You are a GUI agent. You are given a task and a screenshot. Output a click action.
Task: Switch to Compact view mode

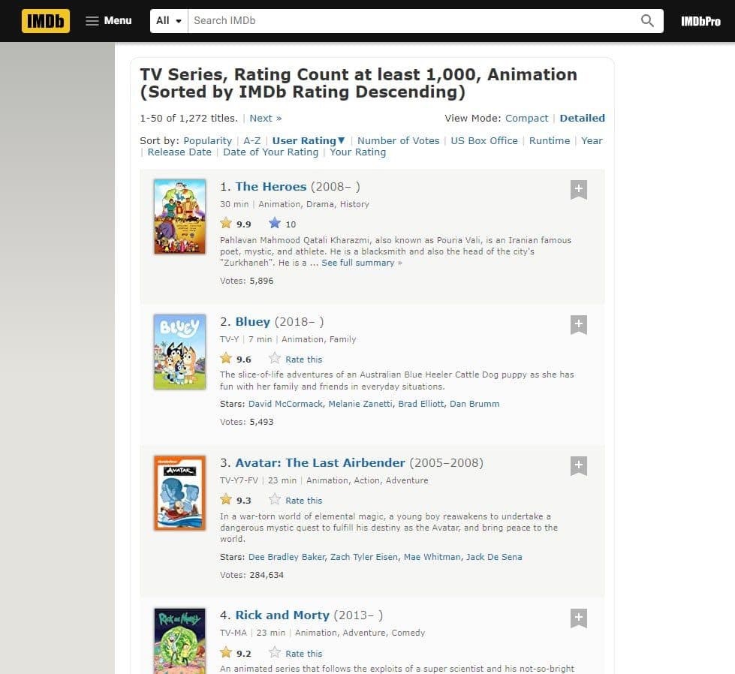[526, 118]
